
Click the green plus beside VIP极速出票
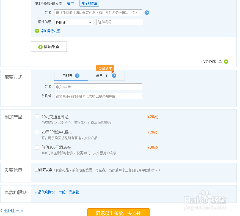pos(226,62)
